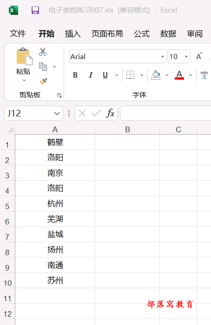The width and height of the screenshot is (211, 325).
Task: Open the Name Box dropdown arrow
Action: [57, 113]
